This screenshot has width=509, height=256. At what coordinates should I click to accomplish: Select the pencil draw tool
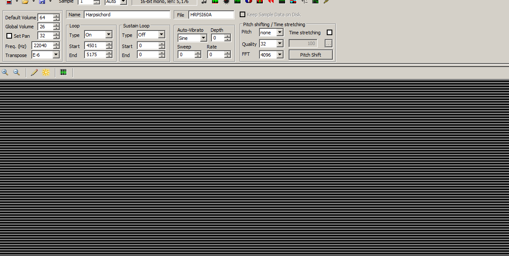34,72
